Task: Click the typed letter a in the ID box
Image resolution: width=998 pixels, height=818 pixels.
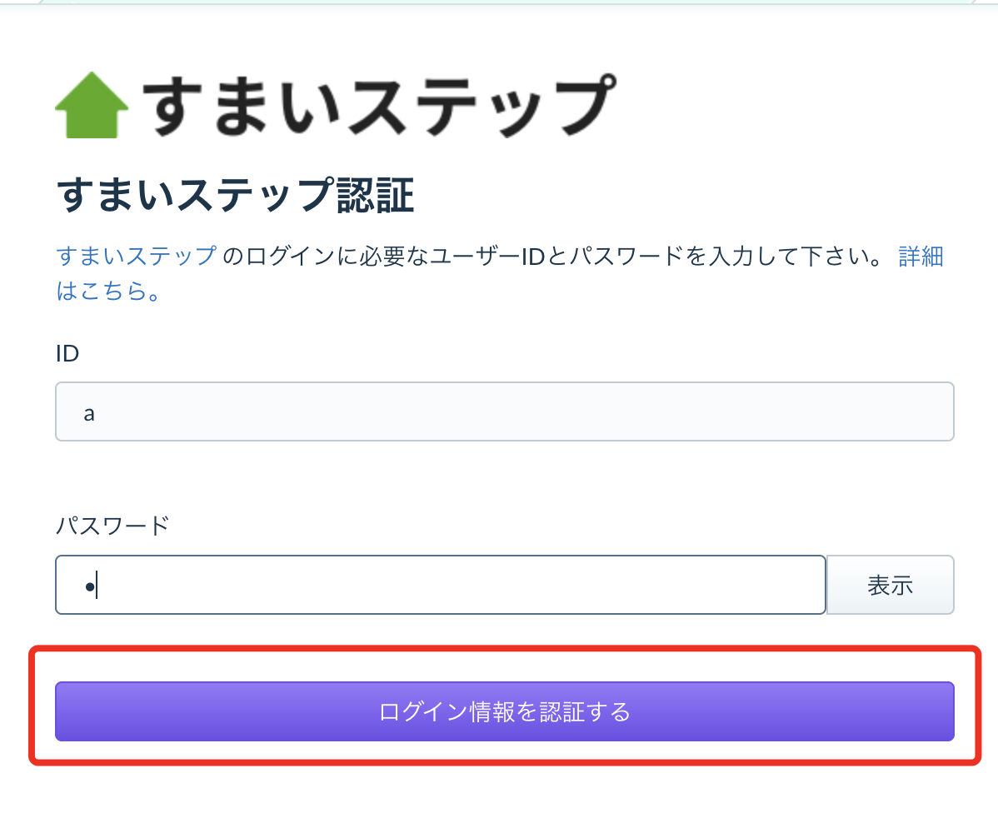Action: 89,414
